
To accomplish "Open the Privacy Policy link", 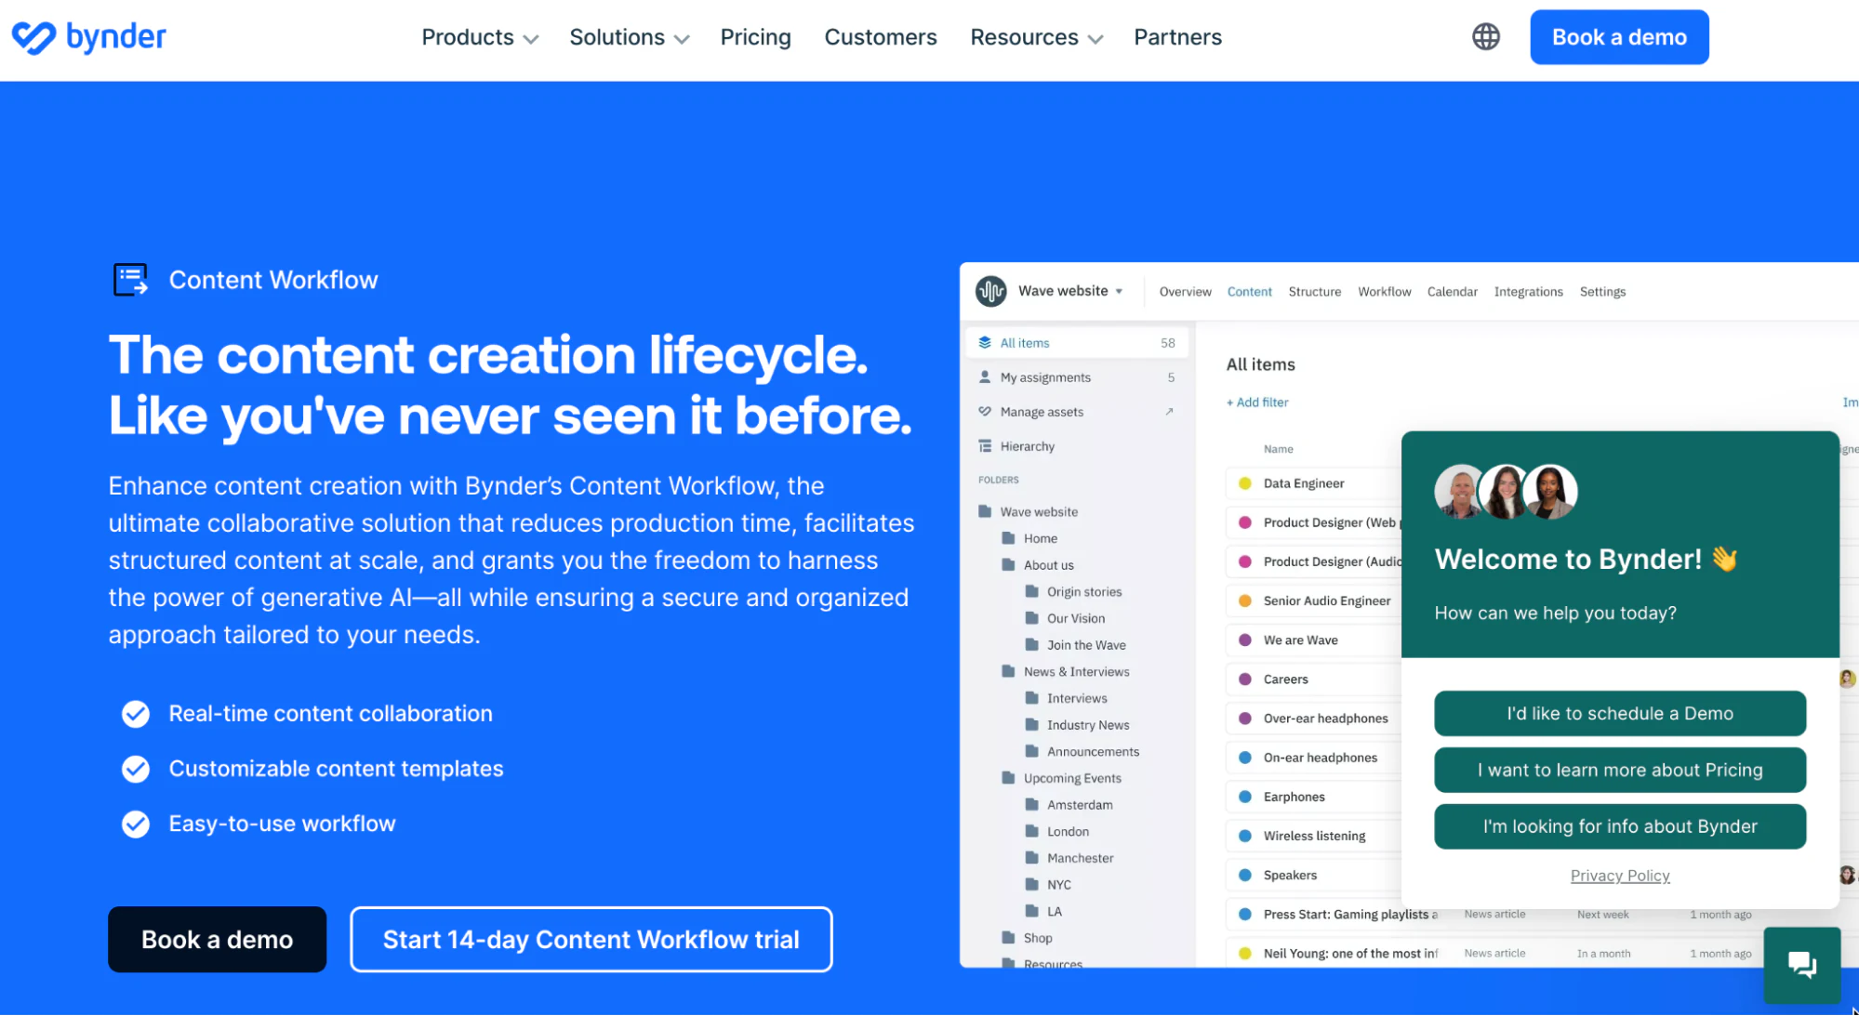I will click(x=1619, y=876).
